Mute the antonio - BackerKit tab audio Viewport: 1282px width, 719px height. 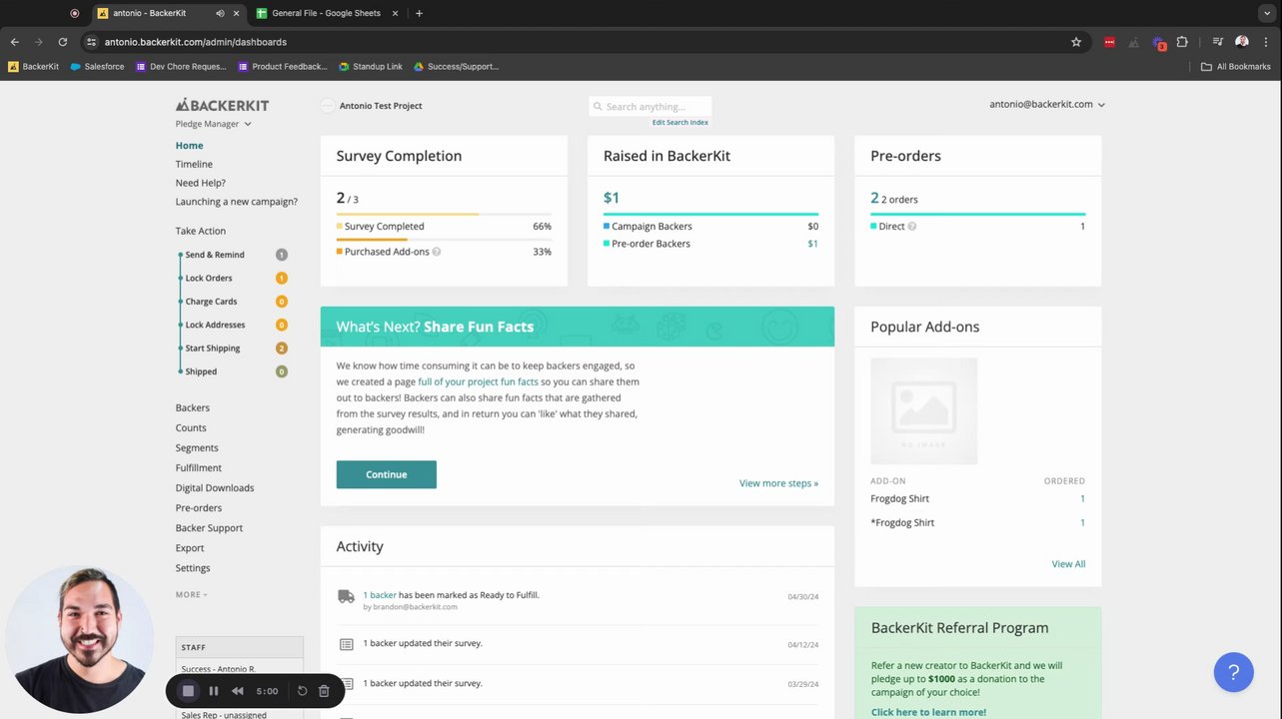[x=220, y=13]
